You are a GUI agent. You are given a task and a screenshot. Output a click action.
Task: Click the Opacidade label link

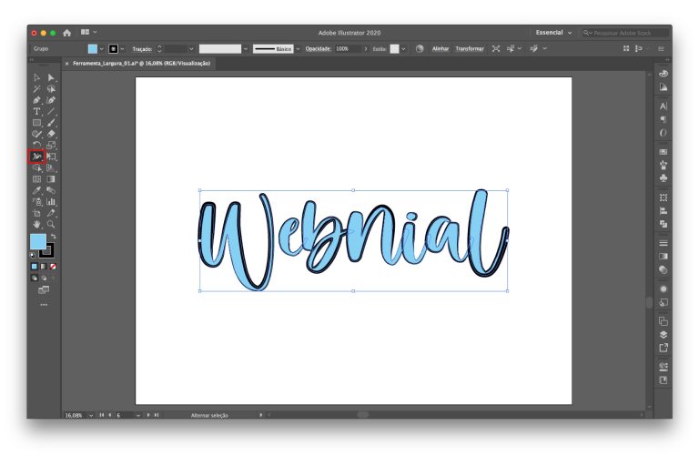[x=318, y=49]
